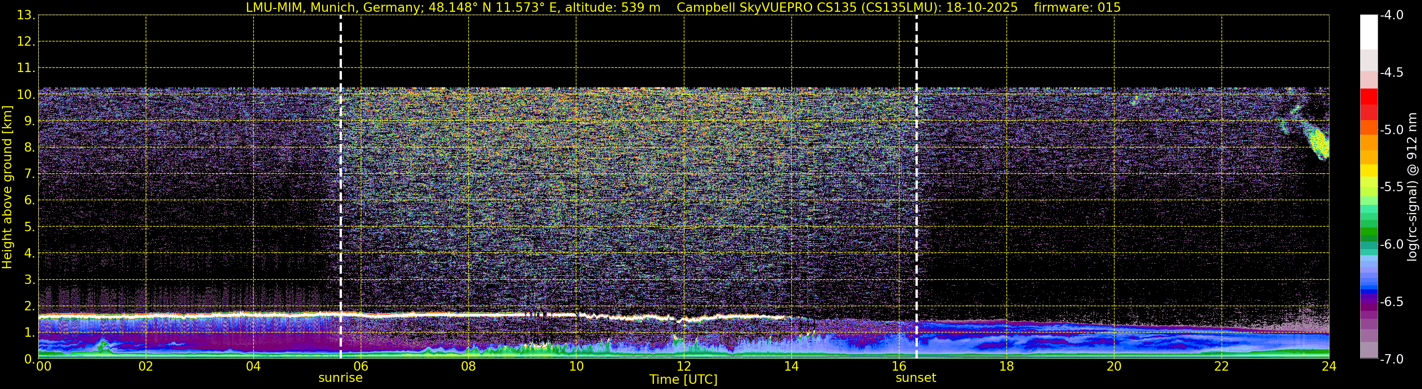
Task: Click the "11." height axis tick label
Action: (26, 68)
